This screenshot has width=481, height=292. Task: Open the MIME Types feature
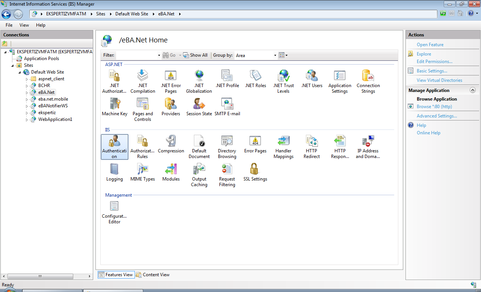point(142,172)
